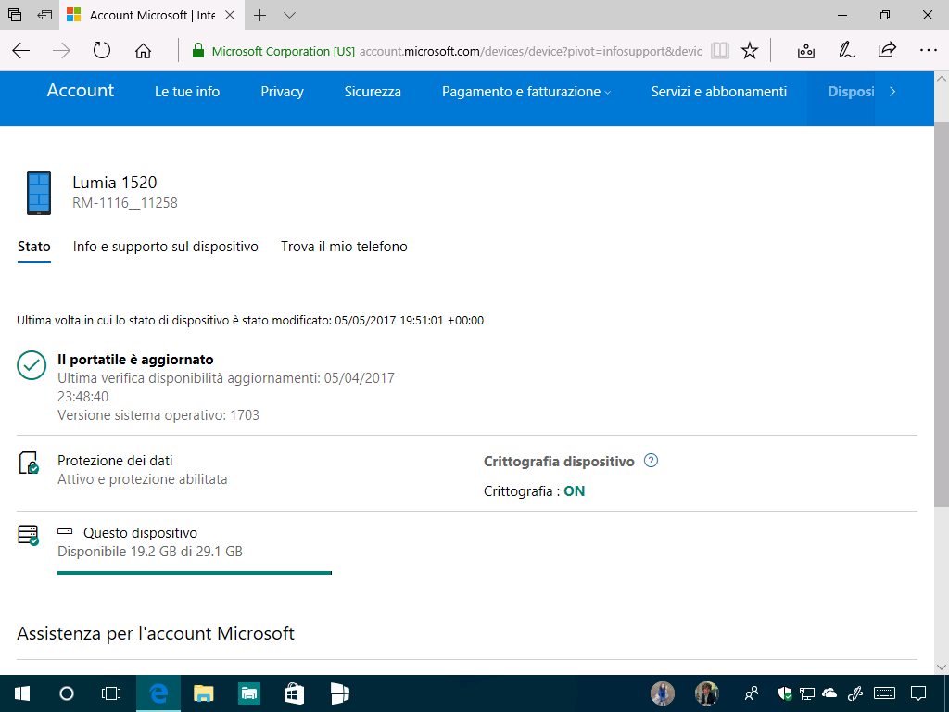
Task: Open the Account home link
Action: pos(81,91)
